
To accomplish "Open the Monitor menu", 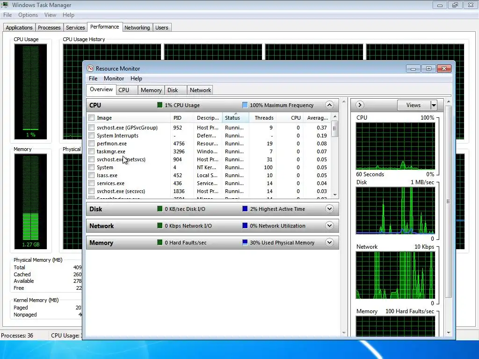I will pyautogui.click(x=114, y=79).
